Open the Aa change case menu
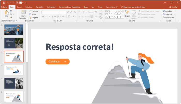The image size is (181, 104). [64, 17]
